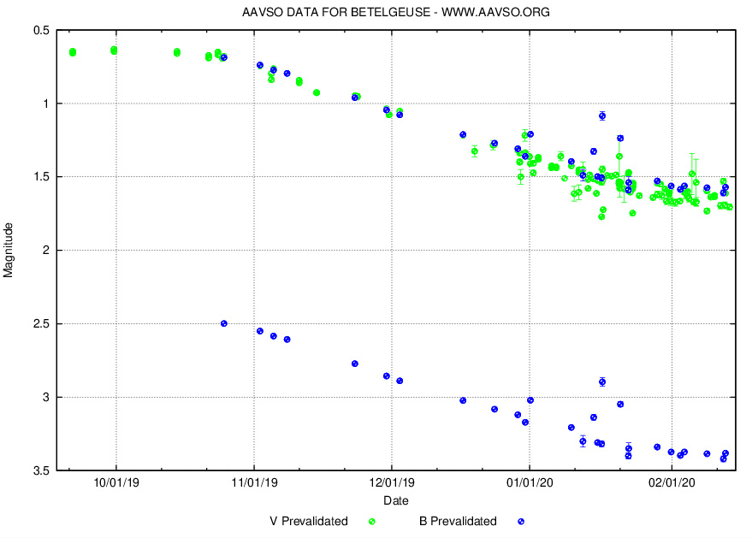Select the isolated blue point near magnitude 1.1
Viewport: 752px width, 538px height.
602,115
